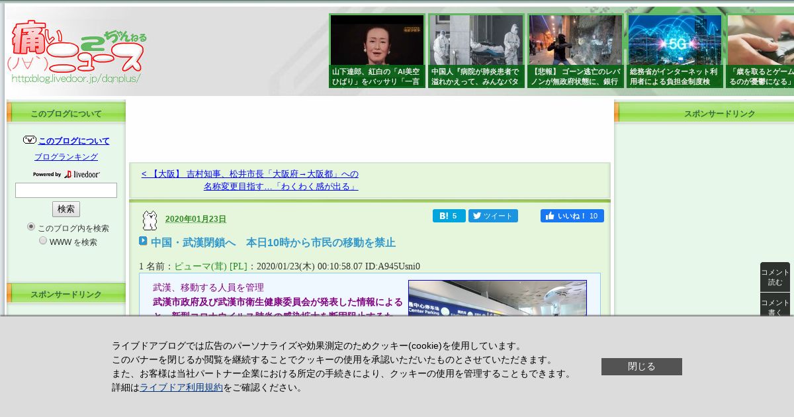Click the mascot icon beside the date
Screen dimensions: 794x417
tap(150, 220)
